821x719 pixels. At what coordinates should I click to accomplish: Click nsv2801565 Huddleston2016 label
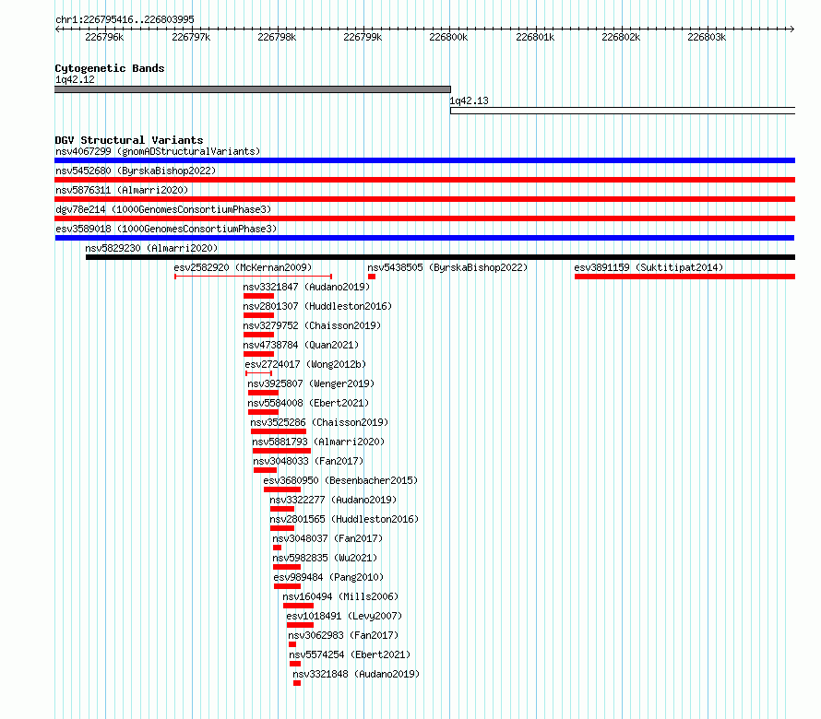(344, 519)
